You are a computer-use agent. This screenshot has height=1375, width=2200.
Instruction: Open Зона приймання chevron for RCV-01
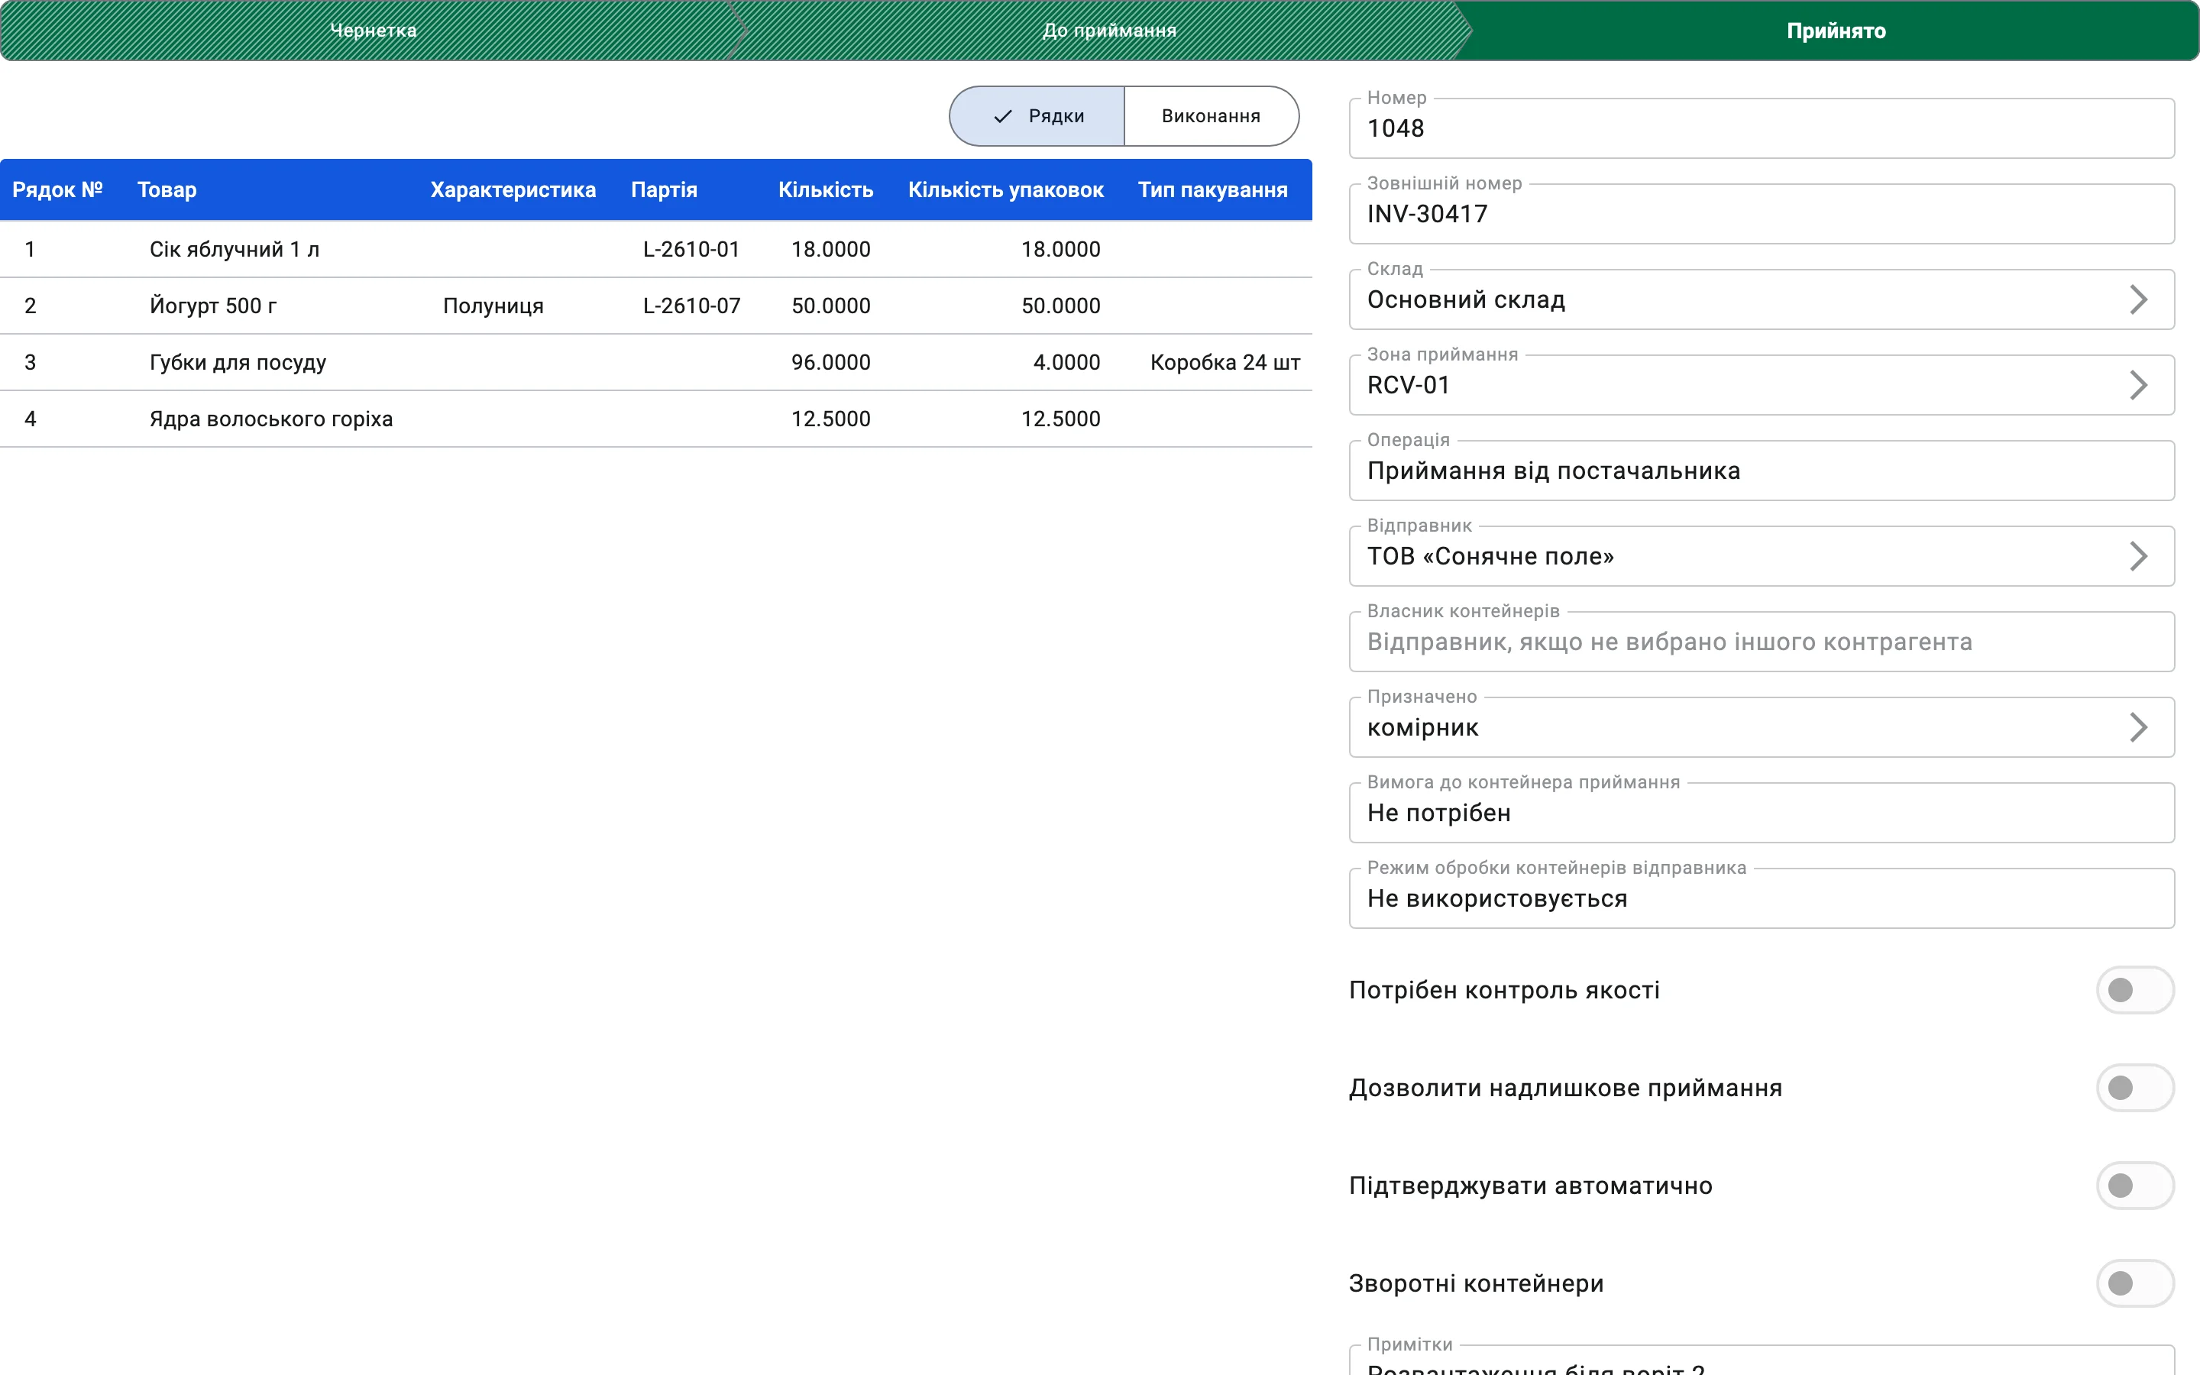(2138, 385)
